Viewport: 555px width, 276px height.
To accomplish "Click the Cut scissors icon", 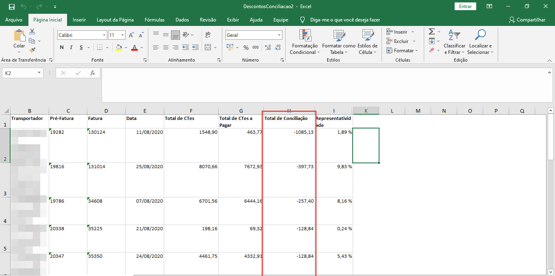I will 32,32.
